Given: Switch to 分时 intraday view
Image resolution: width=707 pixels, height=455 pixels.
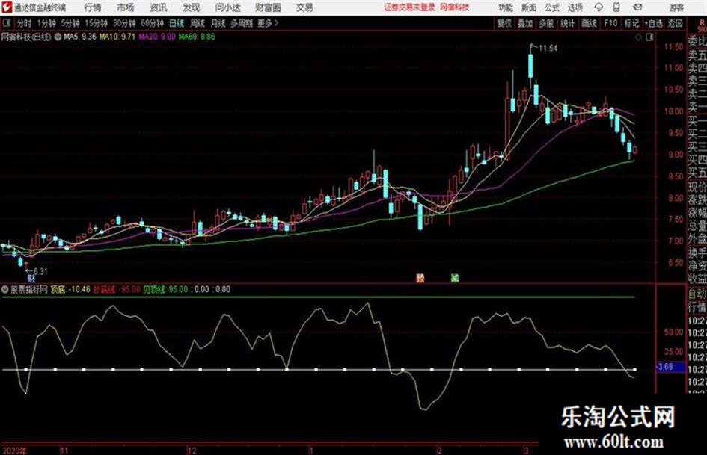Looking at the screenshot, I should (x=25, y=23).
